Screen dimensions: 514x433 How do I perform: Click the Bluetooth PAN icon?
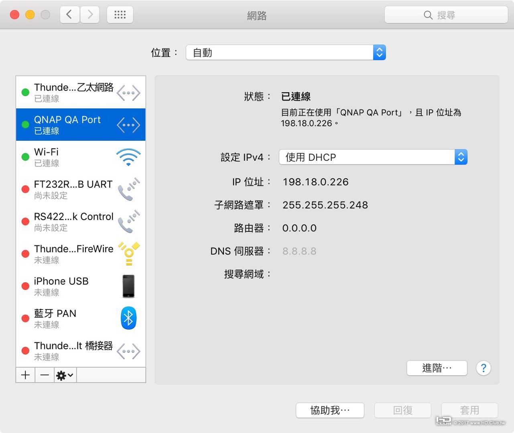[128, 318]
